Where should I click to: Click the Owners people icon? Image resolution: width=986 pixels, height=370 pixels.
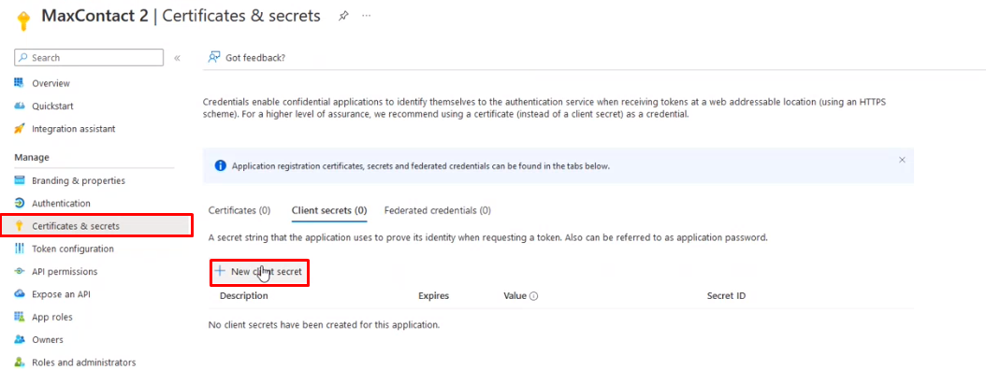click(19, 340)
